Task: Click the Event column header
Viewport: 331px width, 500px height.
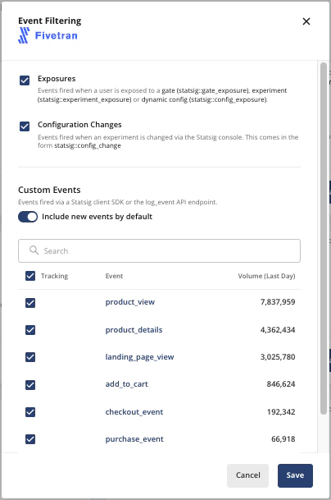Action: [x=114, y=276]
